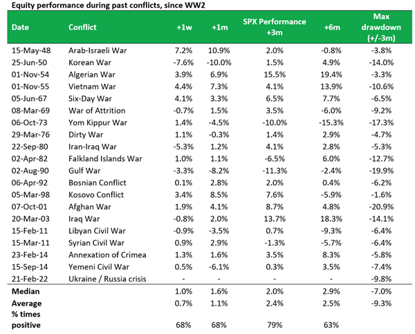Click the Ukraine / Russia crisis row
The height and width of the screenshot is (334, 415).
coord(210,279)
